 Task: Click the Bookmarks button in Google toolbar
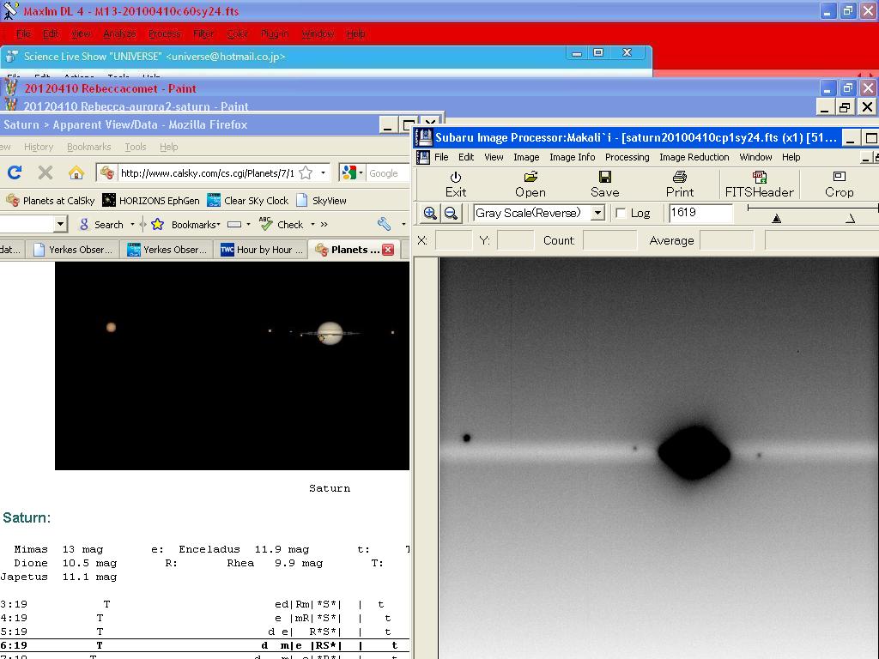pos(195,225)
